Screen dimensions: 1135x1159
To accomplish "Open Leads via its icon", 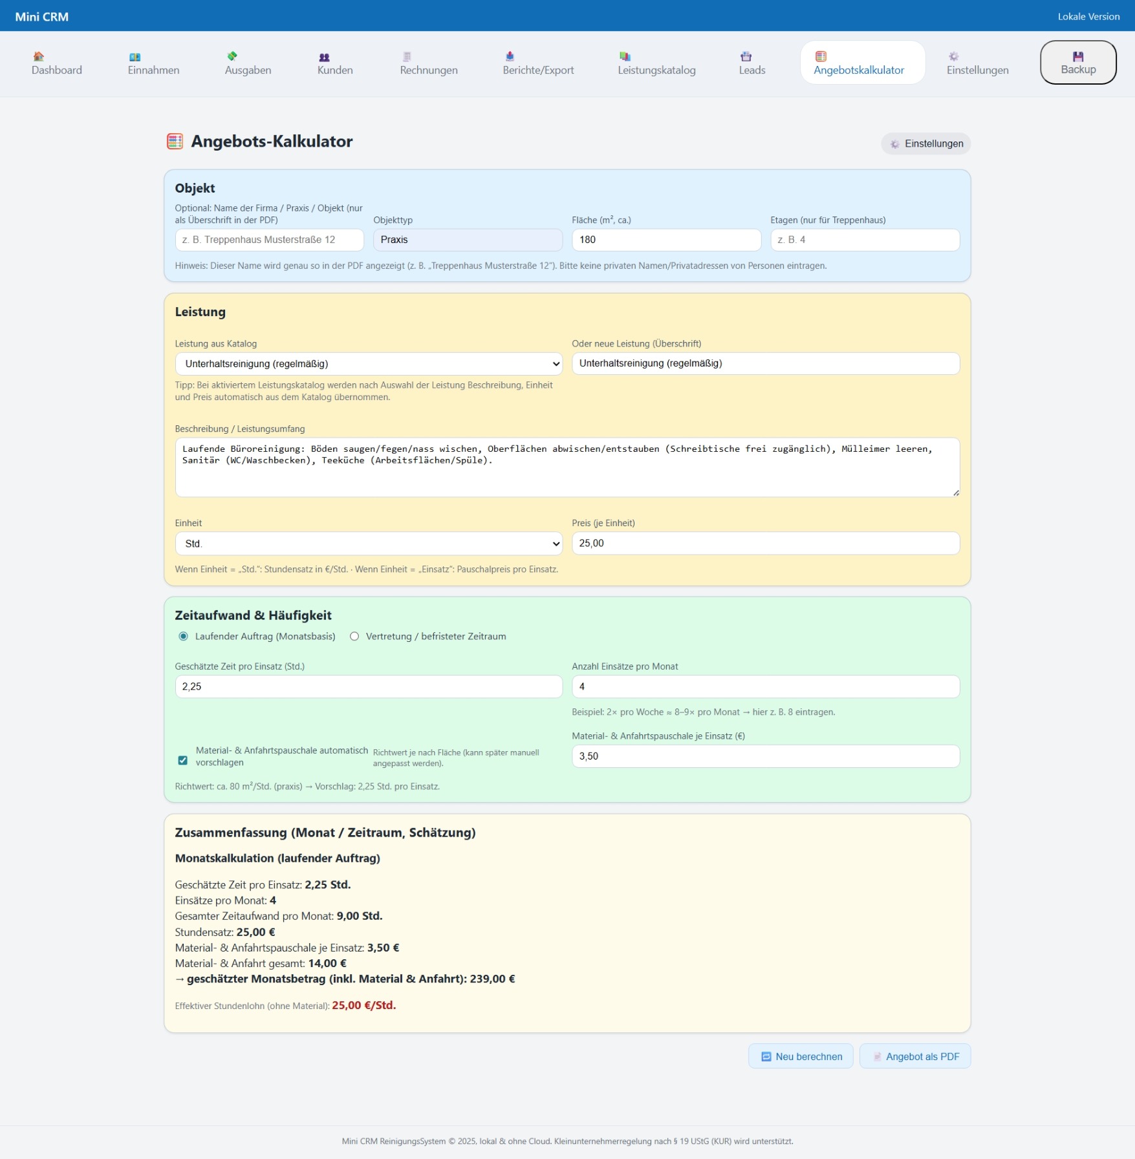I will coord(746,56).
